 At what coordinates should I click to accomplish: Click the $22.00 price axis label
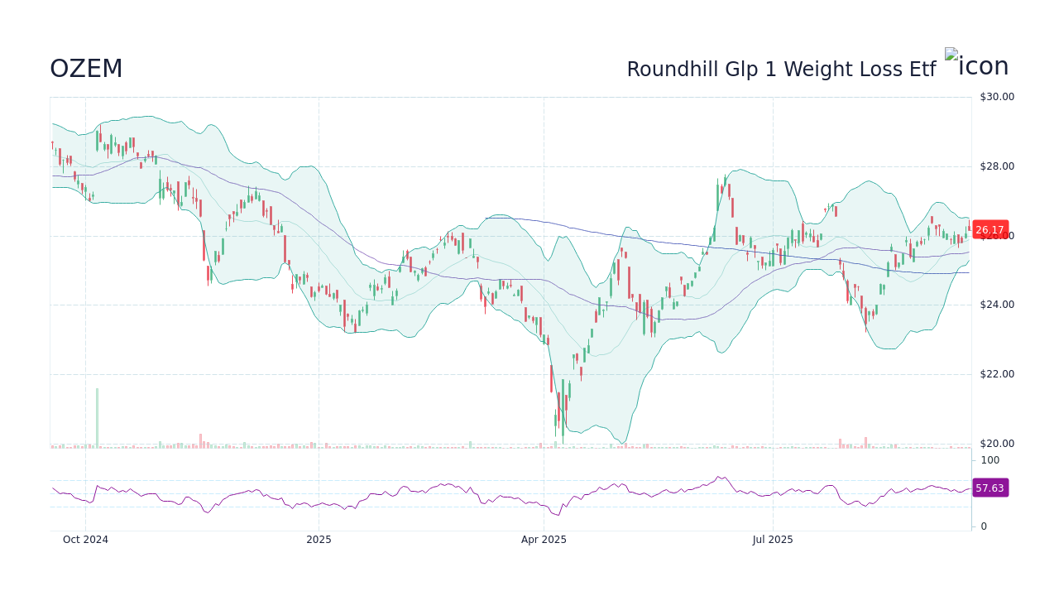[997, 374]
